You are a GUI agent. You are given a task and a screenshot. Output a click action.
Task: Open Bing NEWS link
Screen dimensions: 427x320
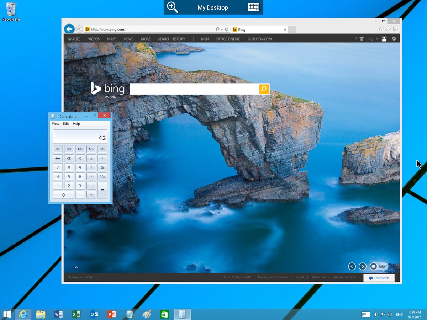coord(128,39)
